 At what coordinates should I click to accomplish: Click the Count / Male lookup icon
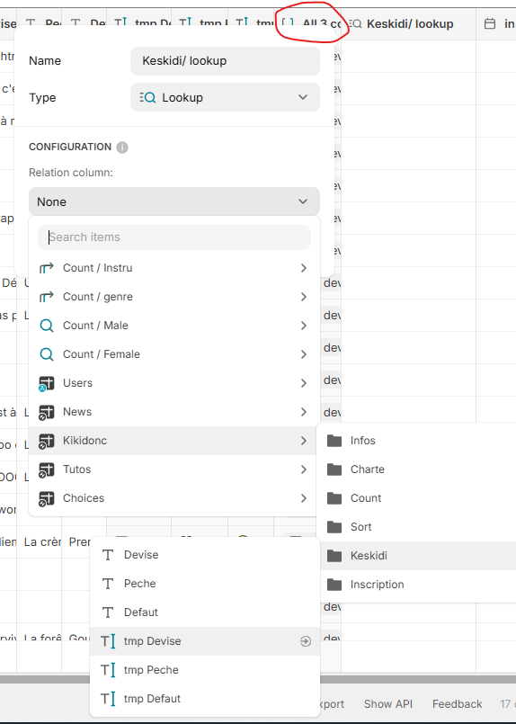46,326
